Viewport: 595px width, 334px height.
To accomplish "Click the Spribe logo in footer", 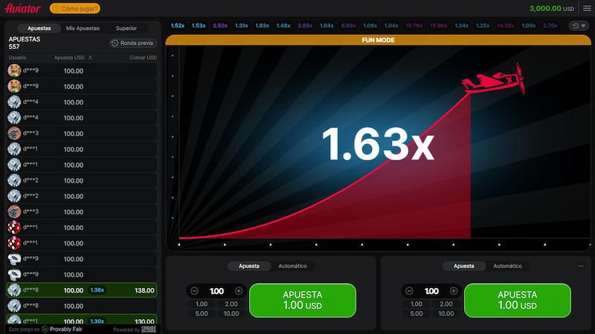I will [x=149, y=329].
